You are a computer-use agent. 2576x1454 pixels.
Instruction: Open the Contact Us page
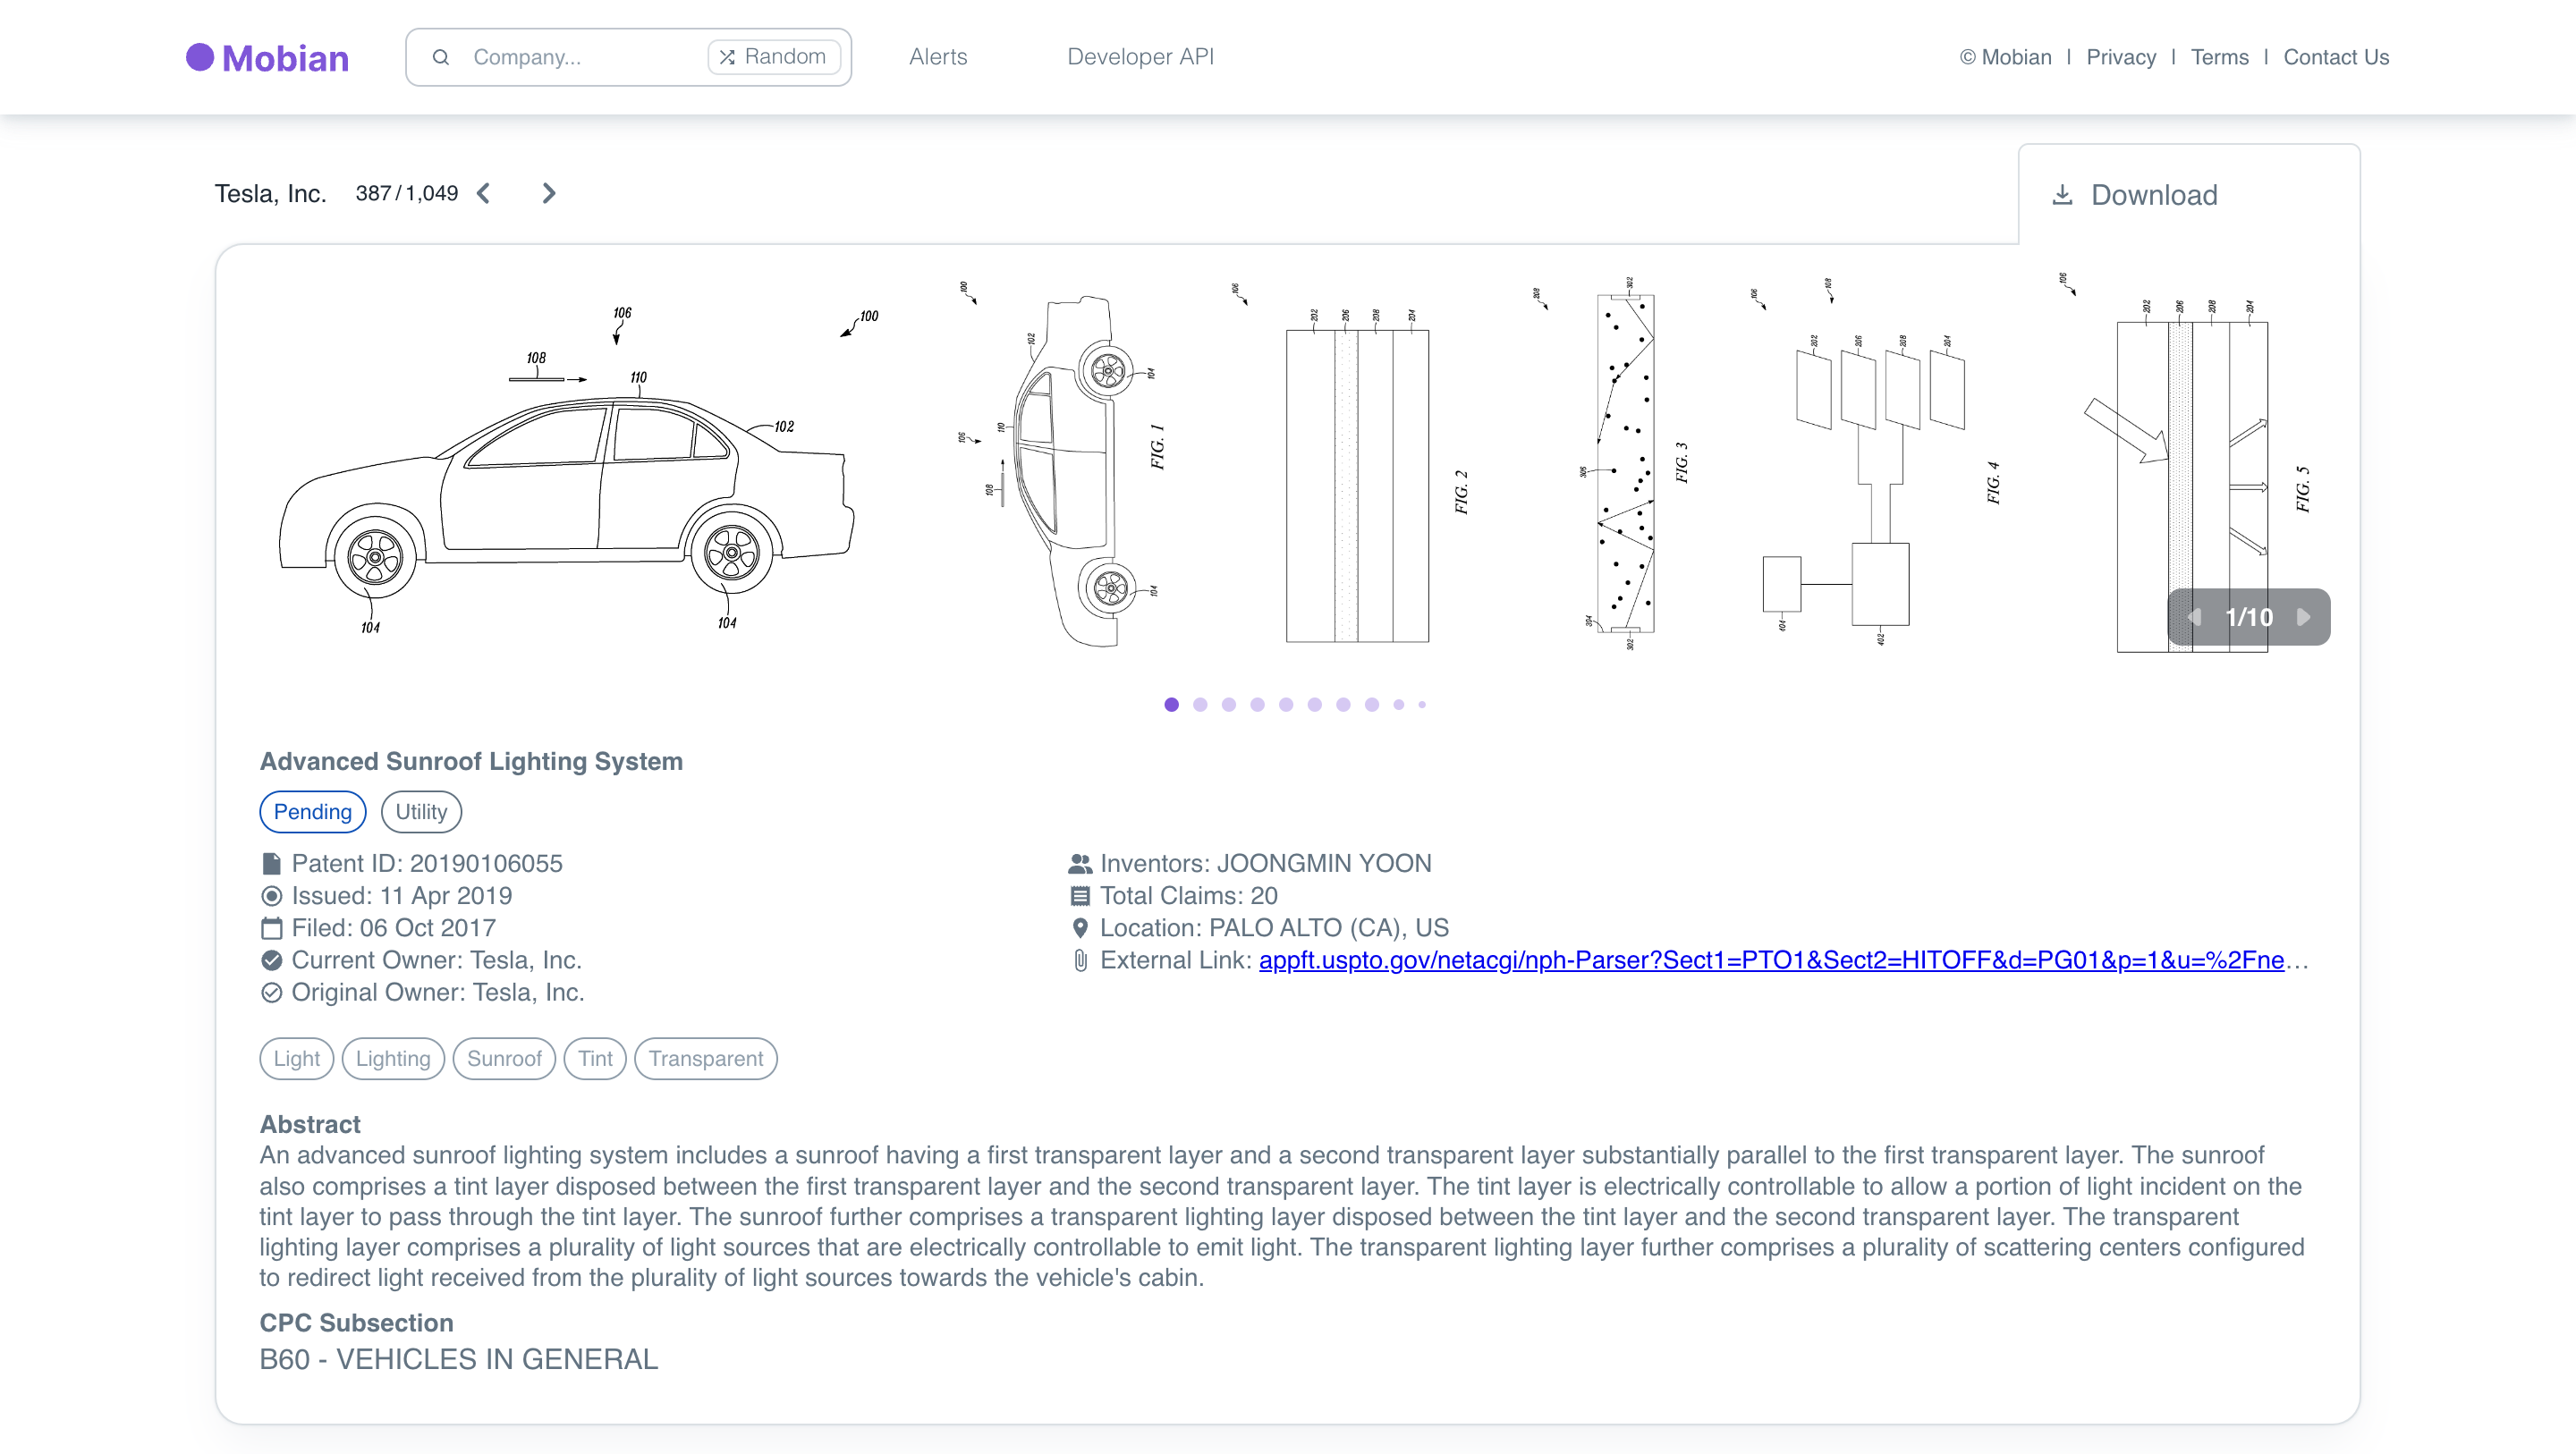tap(2336, 57)
